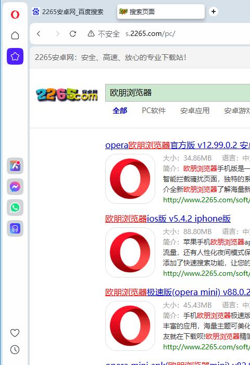Open the Aria AI star sidebar icon
This screenshot has width=250, height=365.
tap(15, 56)
